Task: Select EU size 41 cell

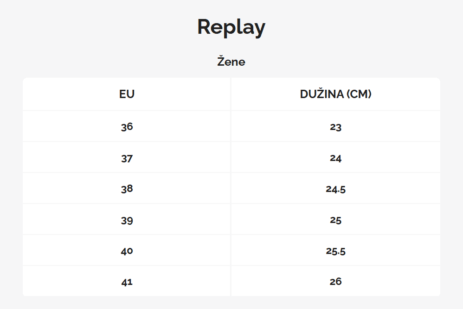Action: [127, 282]
